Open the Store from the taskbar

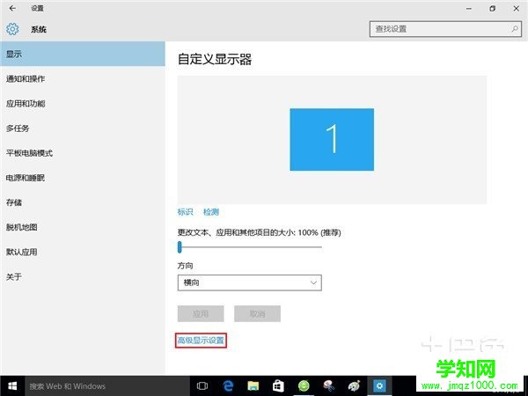[278, 386]
